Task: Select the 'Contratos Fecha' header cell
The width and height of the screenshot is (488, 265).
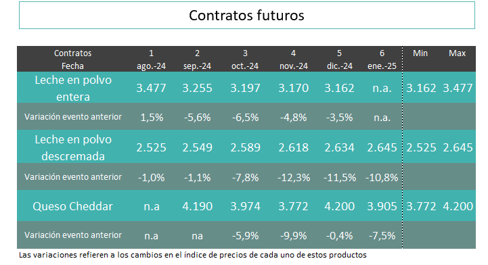Action: click(x=73, y=59)
